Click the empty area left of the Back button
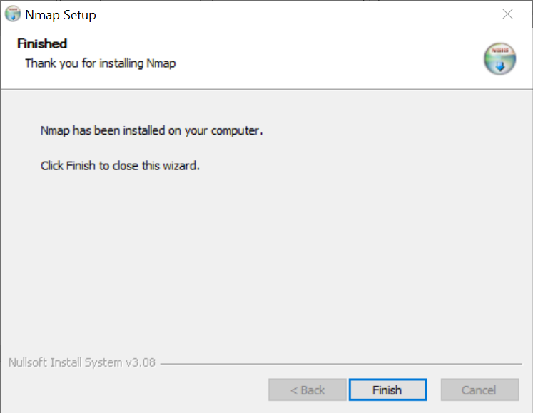 click(x=136, y=390)
